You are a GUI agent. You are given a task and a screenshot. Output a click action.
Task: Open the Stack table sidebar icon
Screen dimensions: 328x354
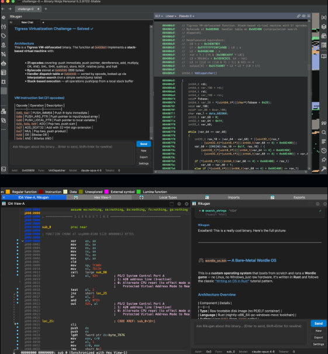coord(4,73)
